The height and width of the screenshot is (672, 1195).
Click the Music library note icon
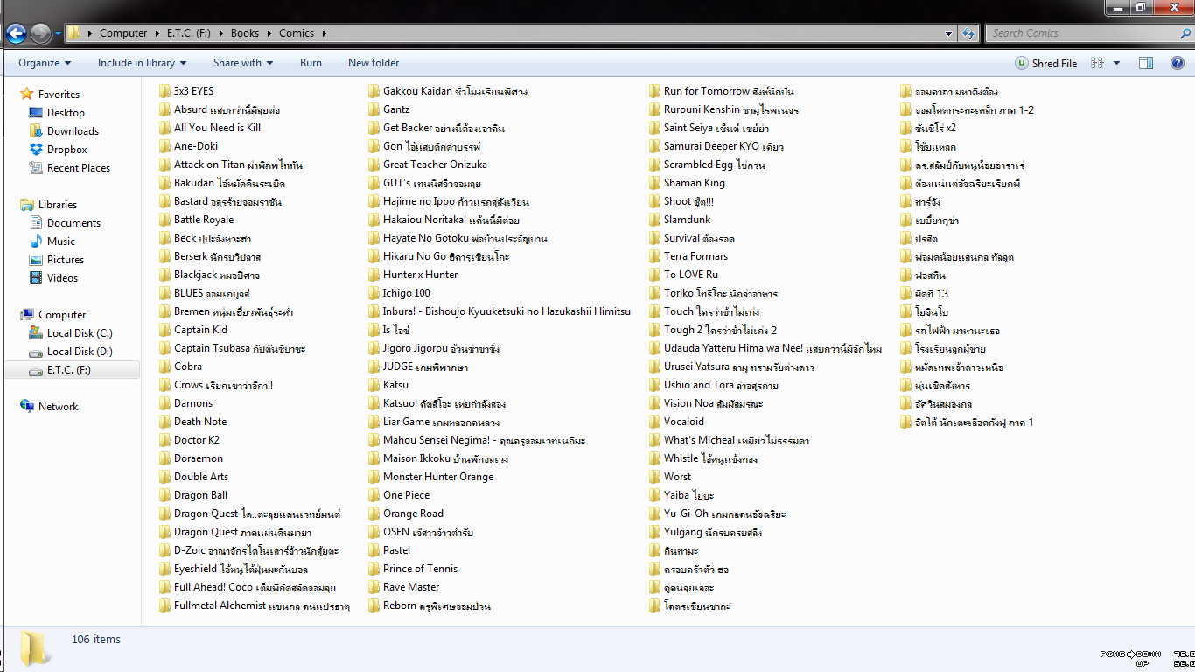[x=36, y=241]
